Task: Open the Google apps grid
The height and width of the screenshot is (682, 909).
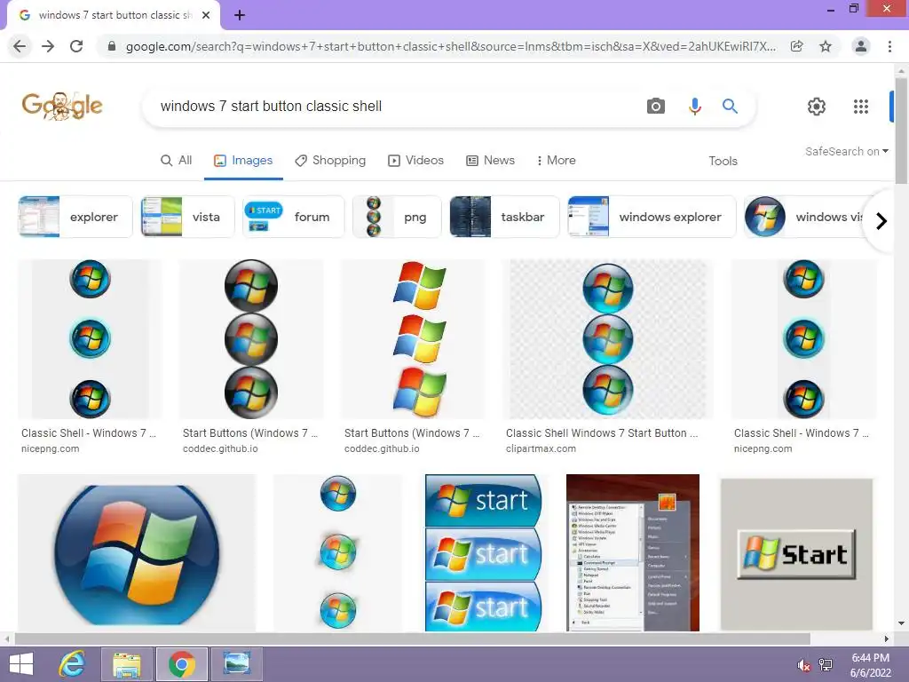Action: [861, 107]
